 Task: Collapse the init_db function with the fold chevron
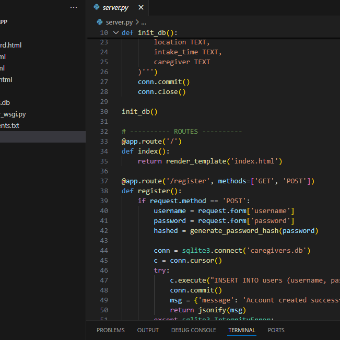click(115, 32)
